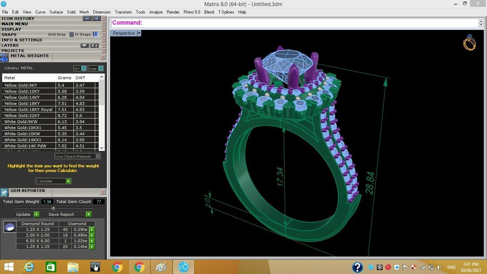
Task: Go back in Icon History
Action: click(x=87, y=18)
